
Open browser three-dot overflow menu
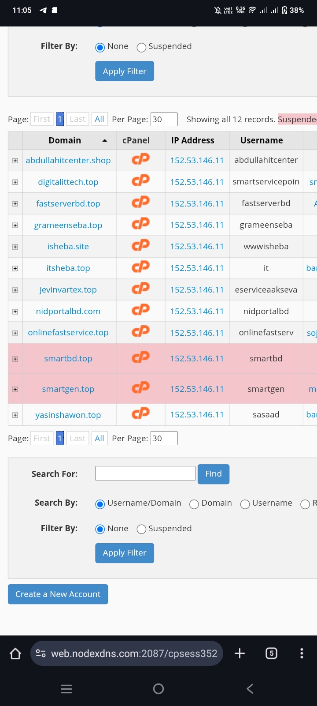point(302,653)
